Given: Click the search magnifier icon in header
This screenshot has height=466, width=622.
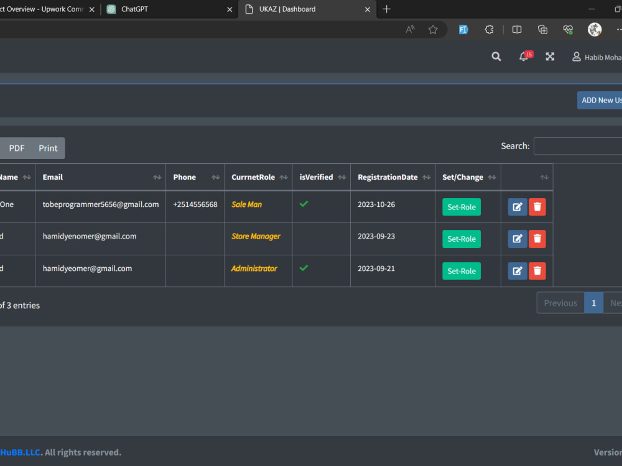Looking at the screenshot, I should [x=496, y=57].
